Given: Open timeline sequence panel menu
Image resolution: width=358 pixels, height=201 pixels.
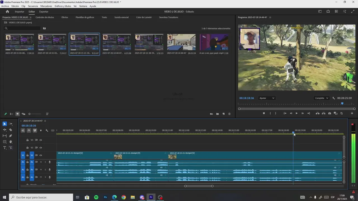Looking at the screenshot, I should tap(45, 121).
